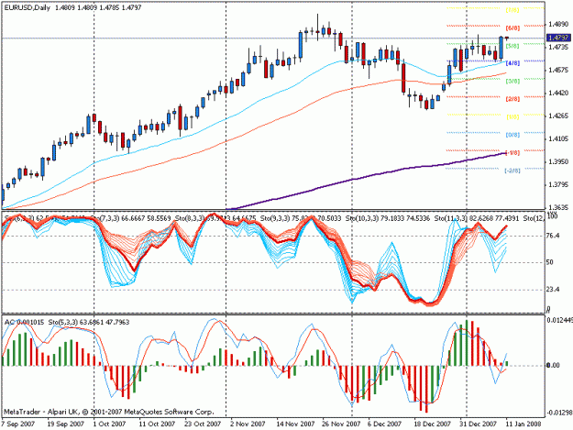Click the Sto(11,3,3) 82.6268 indicator label
This screenshot has height=430, width=573.
464,218
